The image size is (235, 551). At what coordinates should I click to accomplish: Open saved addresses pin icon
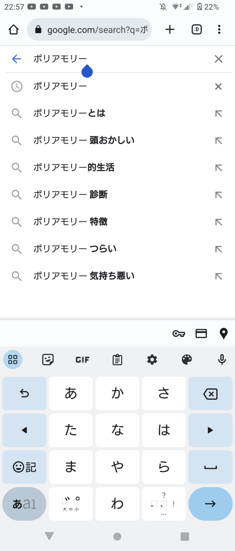click(224, 334)
